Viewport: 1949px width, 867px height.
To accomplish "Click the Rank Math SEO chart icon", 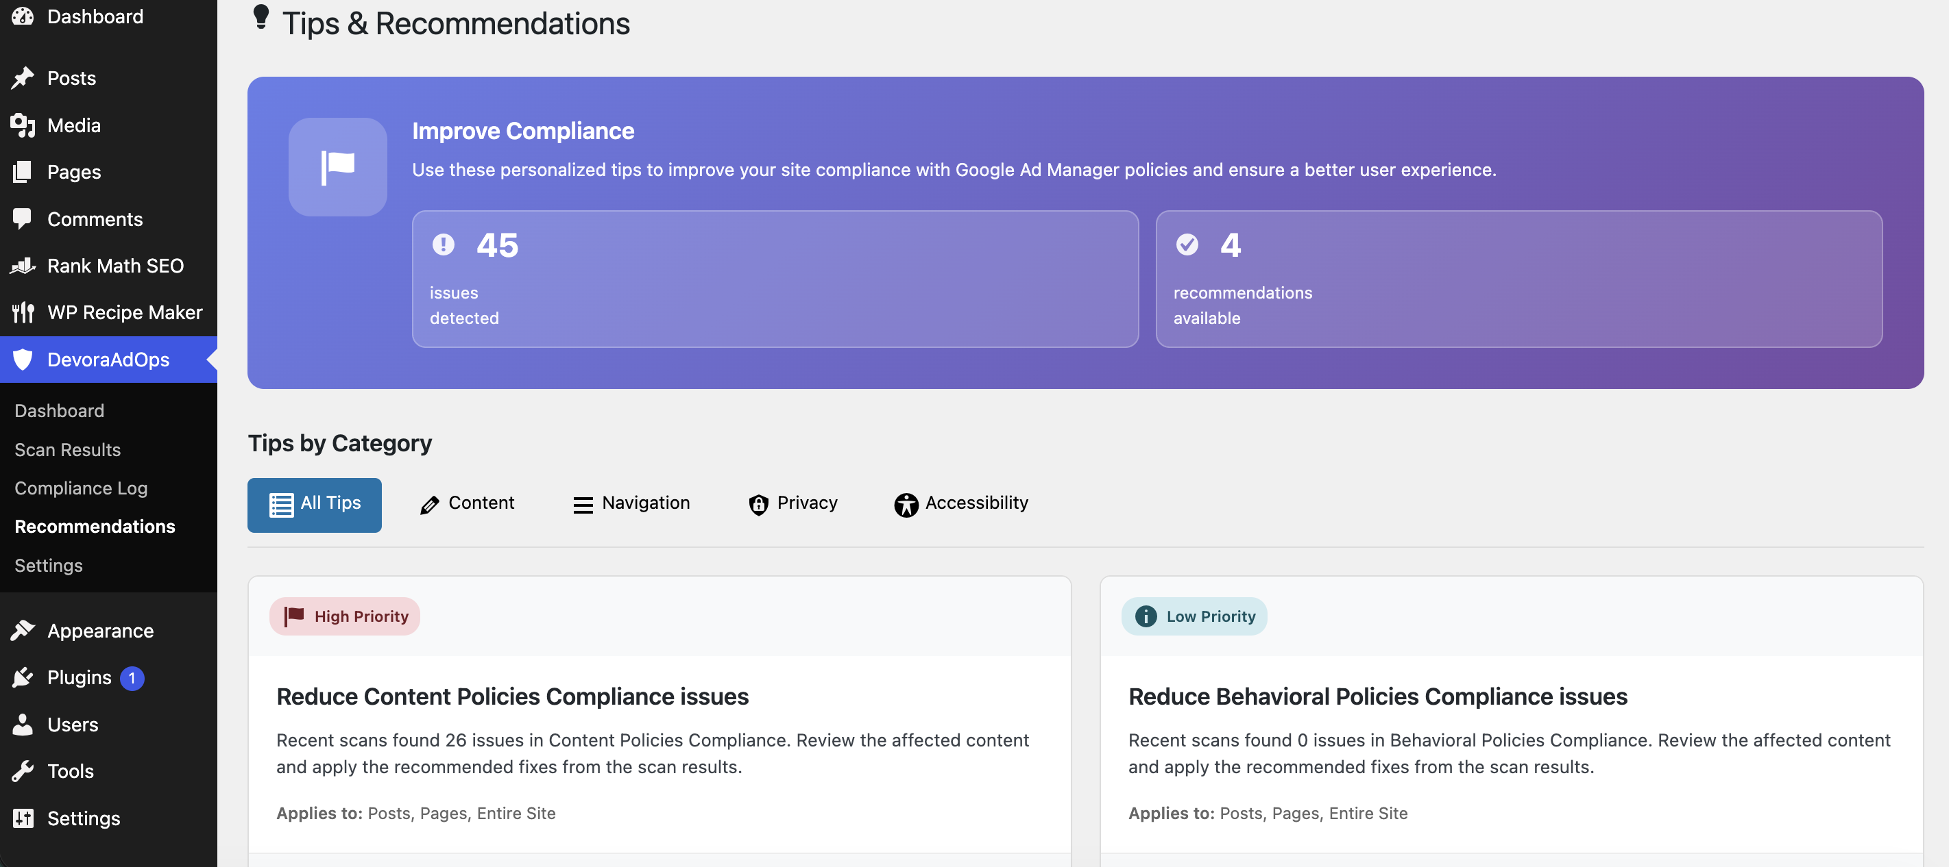I will pos(23,265).
